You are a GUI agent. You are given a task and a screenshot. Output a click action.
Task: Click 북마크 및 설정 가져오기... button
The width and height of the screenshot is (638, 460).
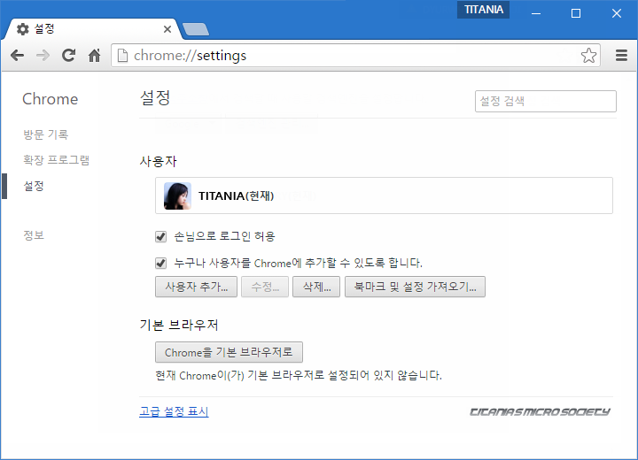(415, 287)
